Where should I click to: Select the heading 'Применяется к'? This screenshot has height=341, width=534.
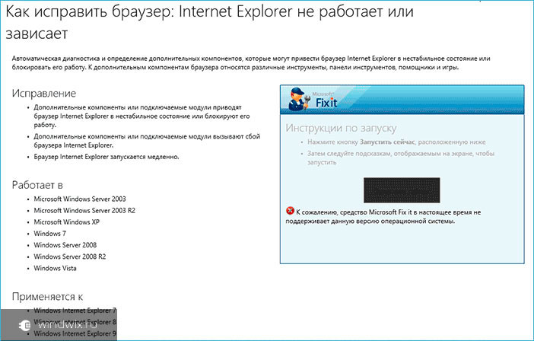pos(47,297)
